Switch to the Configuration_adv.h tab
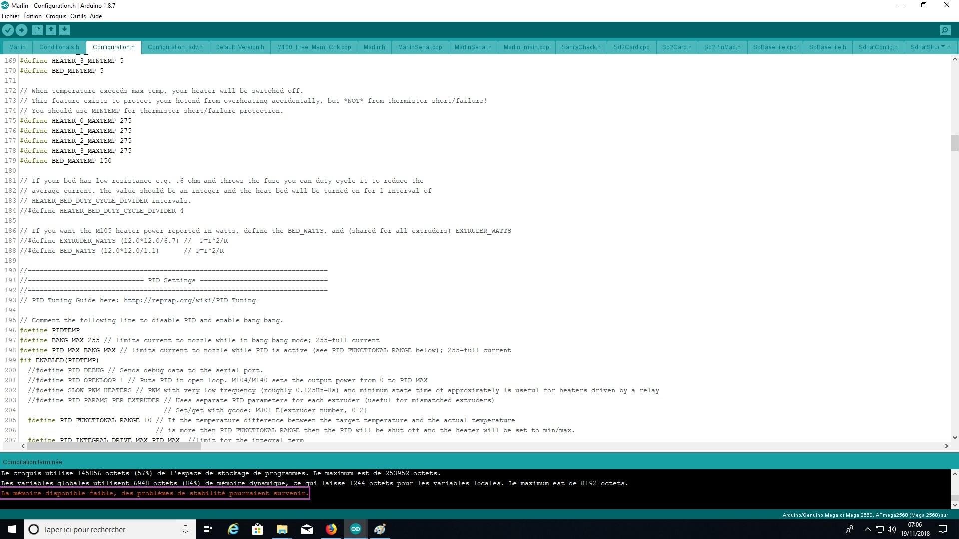 (175, 47)
